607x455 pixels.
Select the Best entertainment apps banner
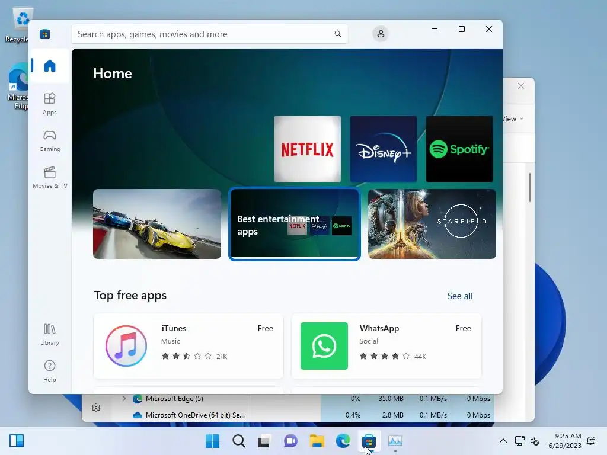pos(295,224)
